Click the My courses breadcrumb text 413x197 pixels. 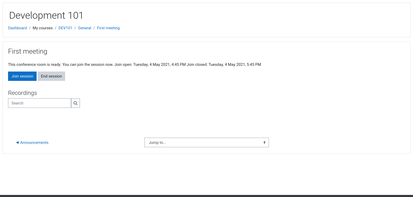pyautogui.click(x=43, y=28)
